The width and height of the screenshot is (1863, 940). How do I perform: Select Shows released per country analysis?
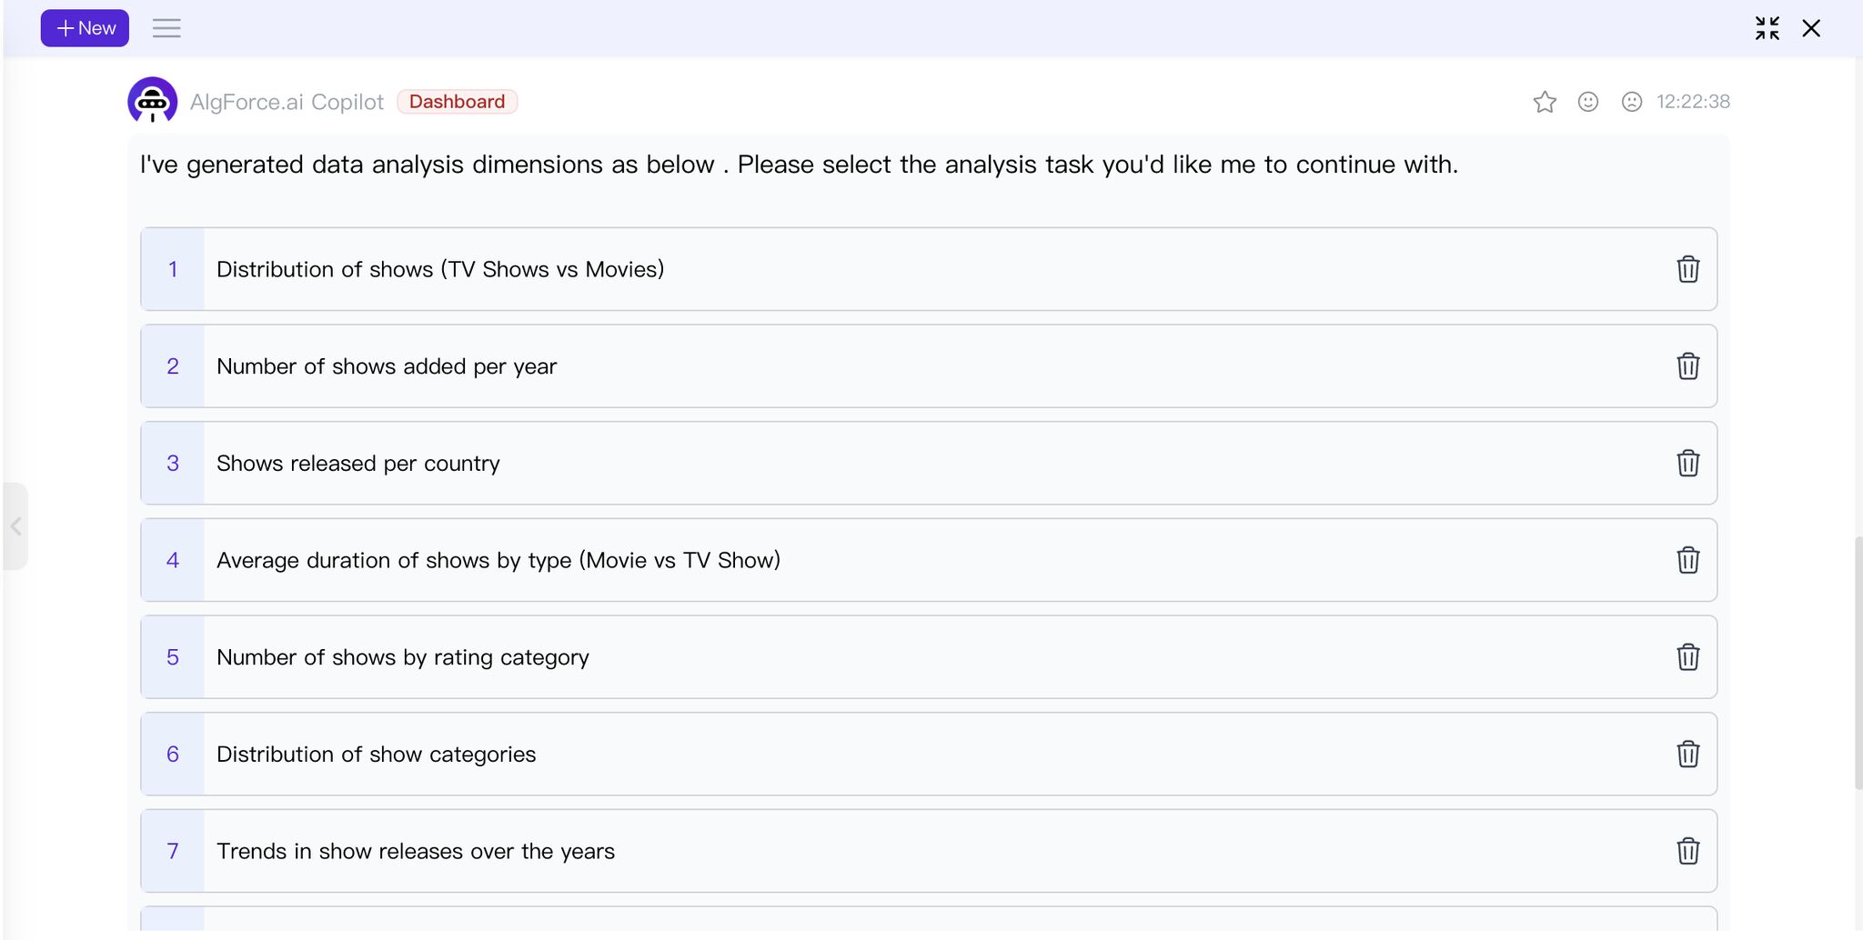(929, 463)
